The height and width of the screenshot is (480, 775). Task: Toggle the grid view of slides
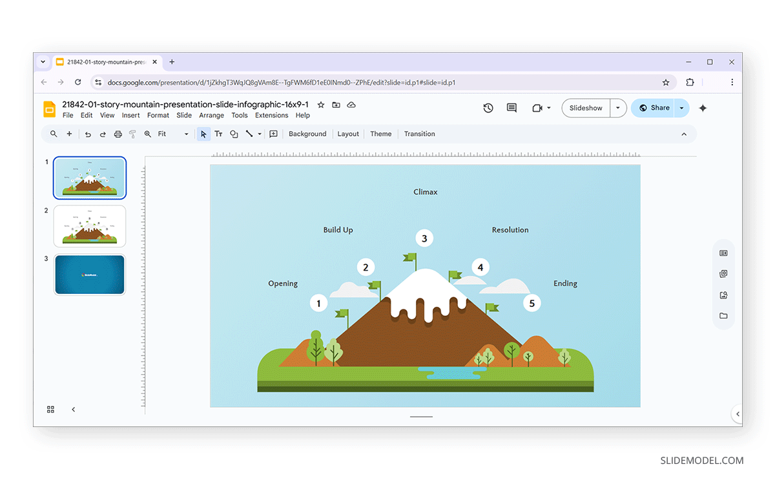(51, 410)
